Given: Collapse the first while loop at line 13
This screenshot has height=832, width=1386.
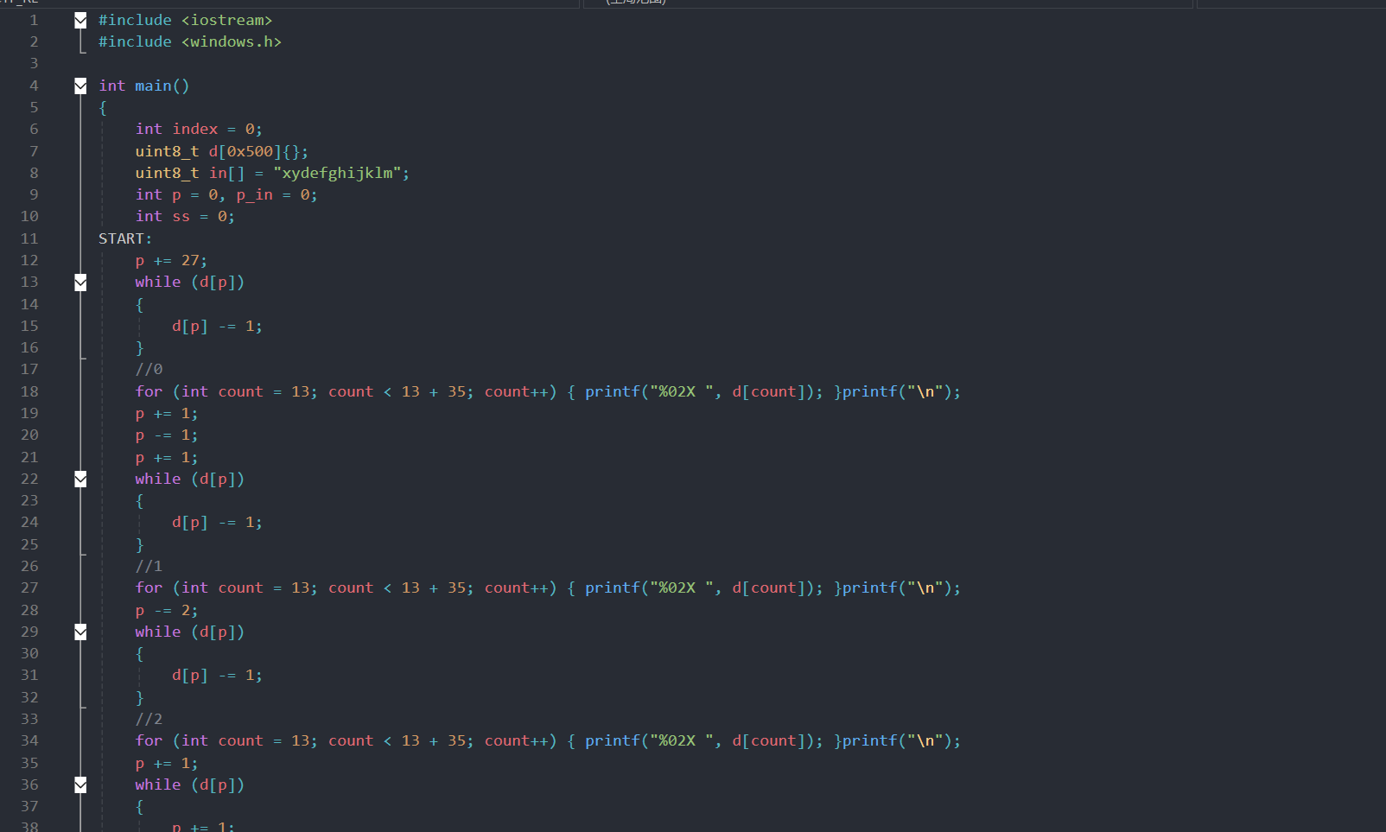Looking at the screenshot, I should 80,283.
